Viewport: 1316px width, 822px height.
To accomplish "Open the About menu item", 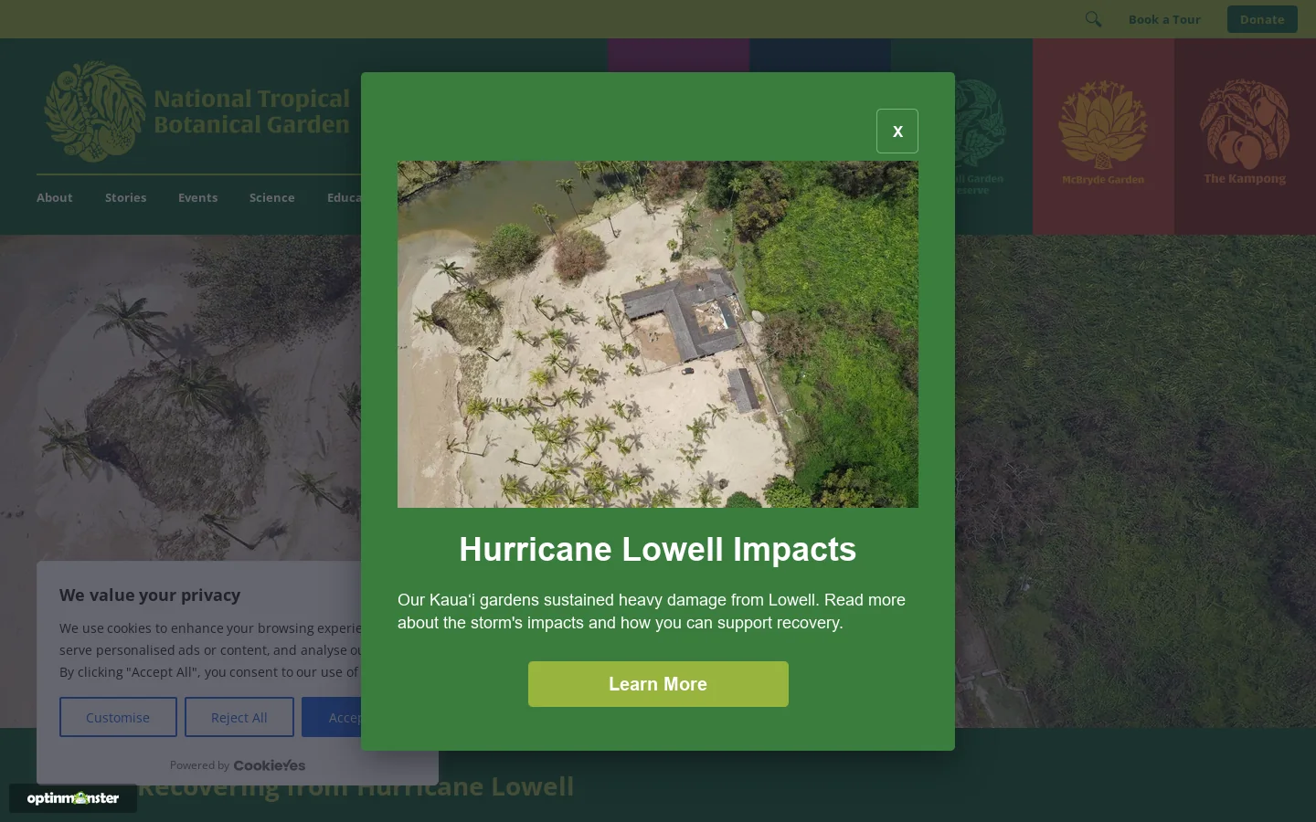I will pos(55,197).
